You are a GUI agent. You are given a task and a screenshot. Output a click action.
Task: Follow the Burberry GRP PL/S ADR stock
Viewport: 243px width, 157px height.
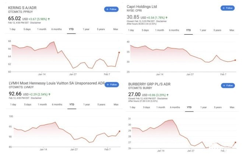[x=227, y=86]
